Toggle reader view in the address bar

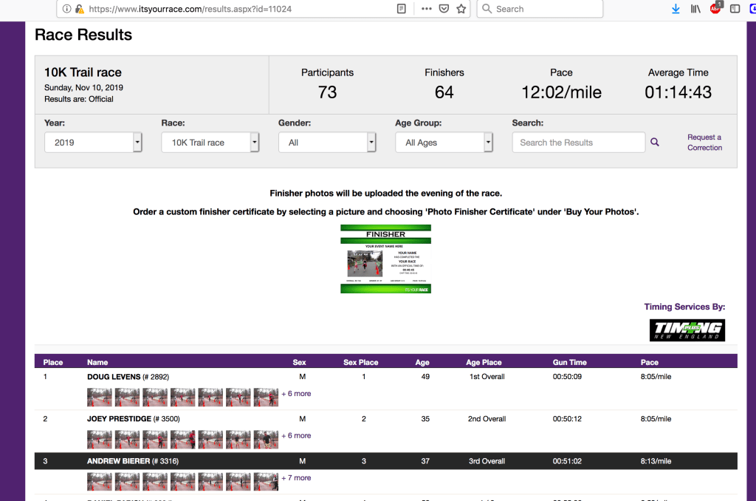coord(402,9)
